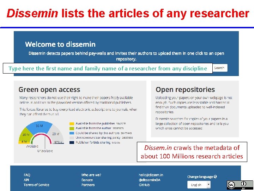The height and width of the screenshot is (191, 254).
Task: Click the dark Publisher forbids sharing swatch
Action: (72, 143)
